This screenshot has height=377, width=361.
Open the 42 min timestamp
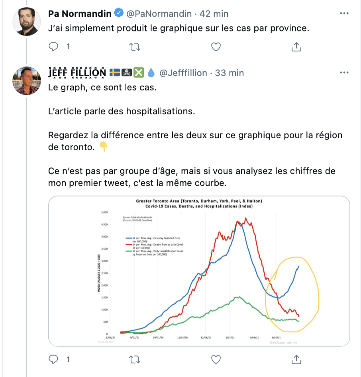click(214, 14)
